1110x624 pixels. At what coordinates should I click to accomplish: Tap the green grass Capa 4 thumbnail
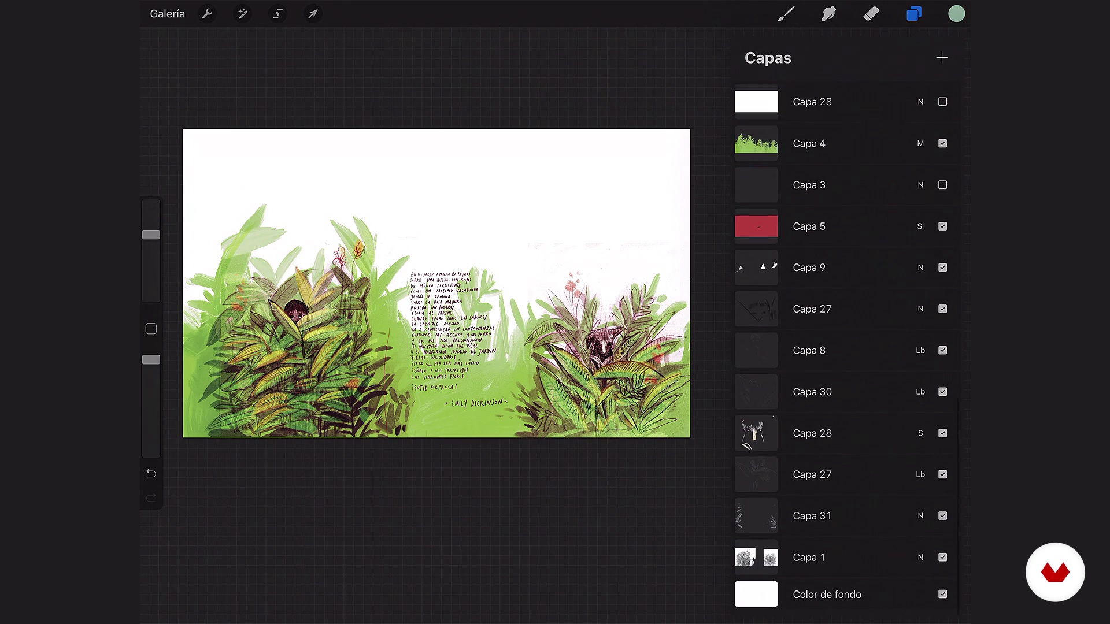point(756,143)
